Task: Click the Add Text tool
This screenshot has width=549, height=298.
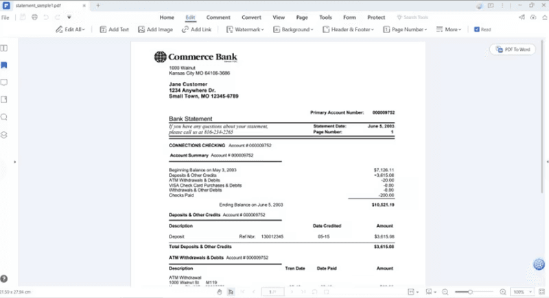Action: [x=115, y=29]
